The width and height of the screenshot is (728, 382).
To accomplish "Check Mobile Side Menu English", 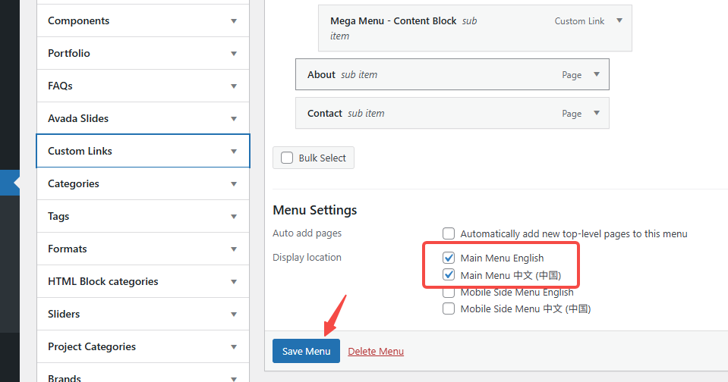I will (x=449, y=293).
